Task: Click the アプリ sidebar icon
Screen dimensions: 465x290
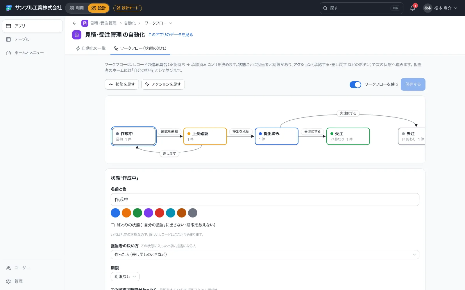Action: (x=8, y=26)
